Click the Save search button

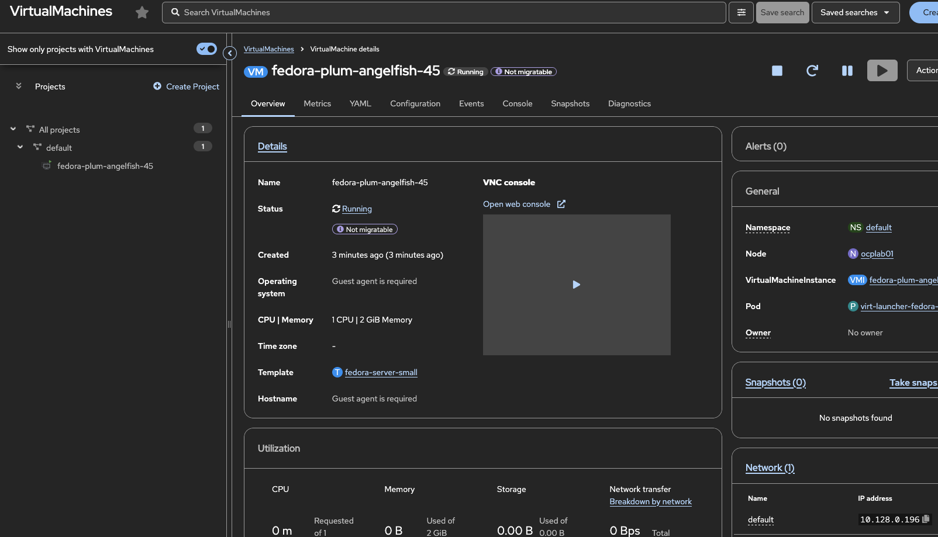tap(782, 12)
